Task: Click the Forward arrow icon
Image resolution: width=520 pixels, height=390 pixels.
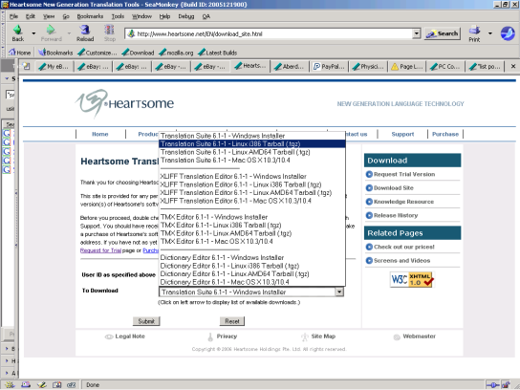Action: pyautogui.click(x=51, y=31)
